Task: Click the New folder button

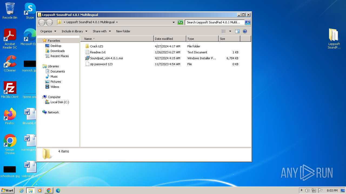Action: click(123, 31)
